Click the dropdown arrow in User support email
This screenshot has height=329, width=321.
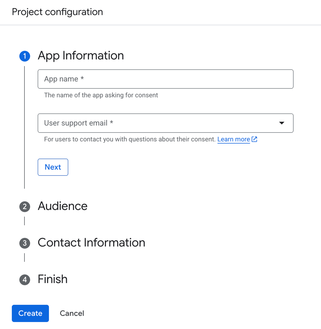(281, 123)
